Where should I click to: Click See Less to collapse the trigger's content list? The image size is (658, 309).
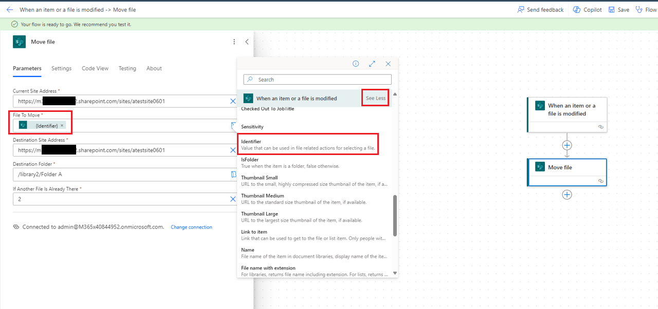tap(375, 98)
